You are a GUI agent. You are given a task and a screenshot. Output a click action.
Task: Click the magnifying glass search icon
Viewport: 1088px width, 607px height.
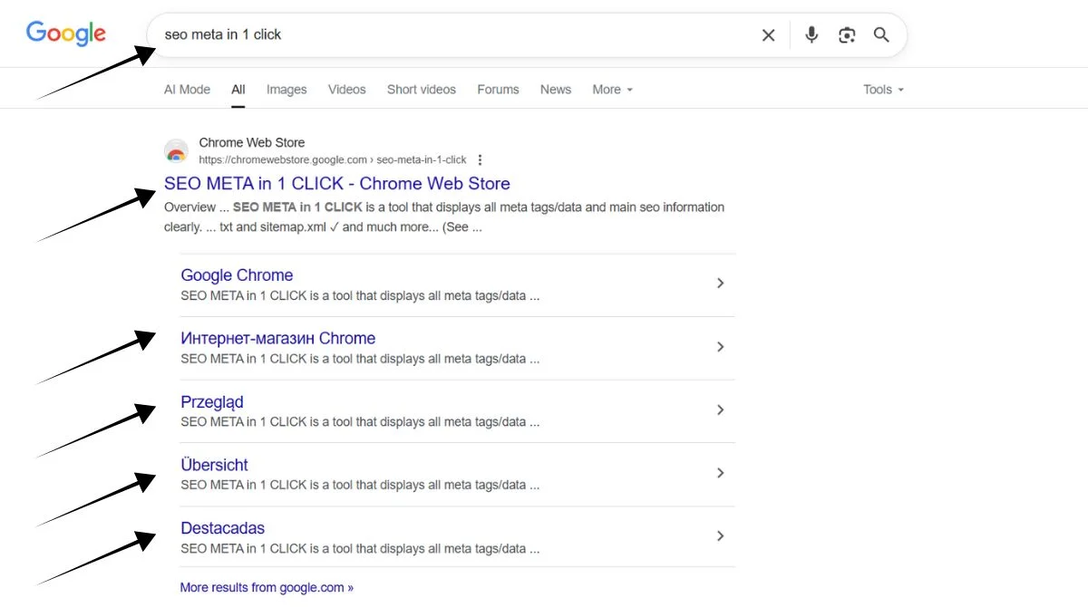(x=881, y=34)
